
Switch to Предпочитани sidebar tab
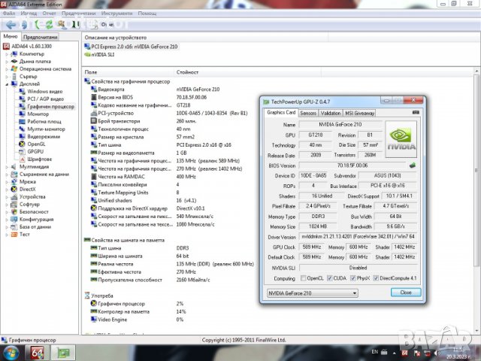(x=40, y=37)
